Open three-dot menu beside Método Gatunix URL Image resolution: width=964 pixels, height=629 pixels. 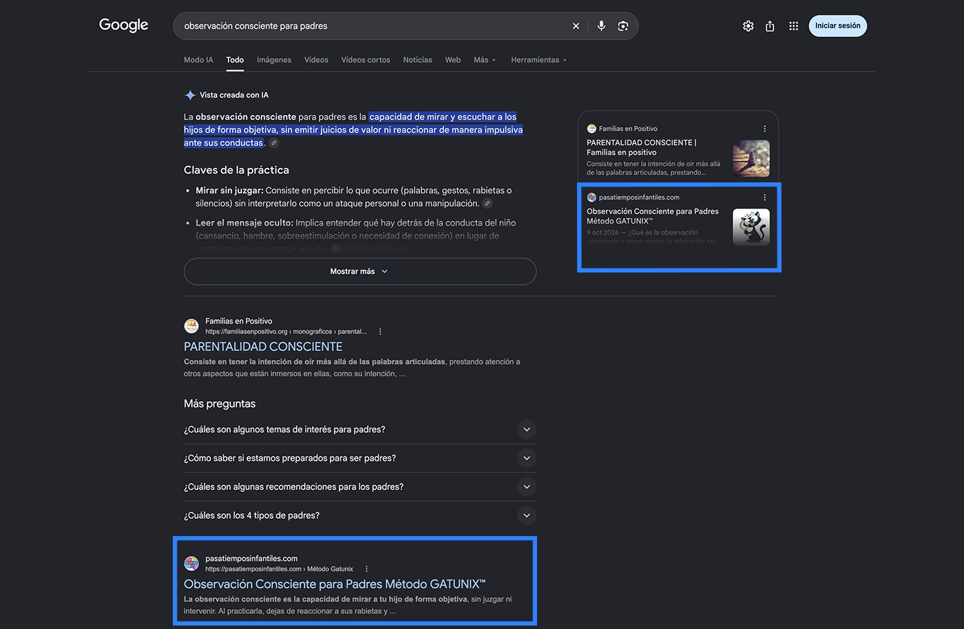coord(366,569)
